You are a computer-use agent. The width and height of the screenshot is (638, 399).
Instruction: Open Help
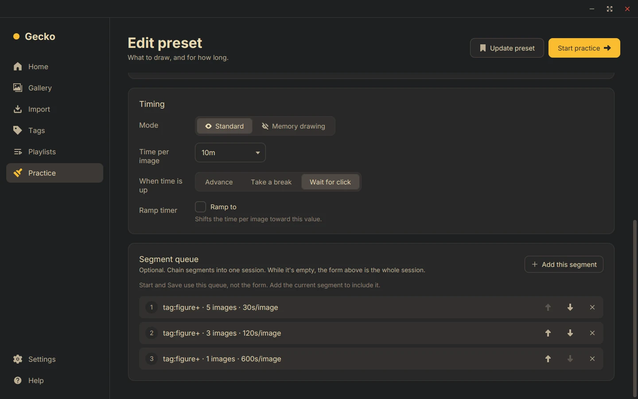point(54,380)
